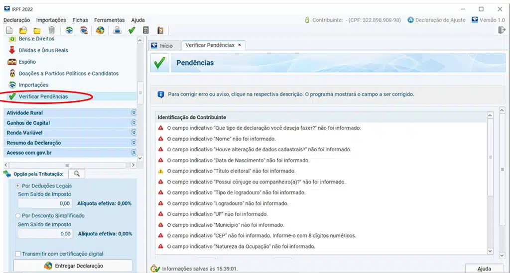Click the globe icon in the toolbar

coord(100,30)
